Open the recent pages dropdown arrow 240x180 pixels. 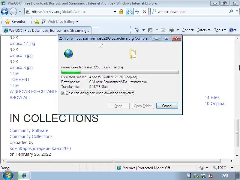20,12
